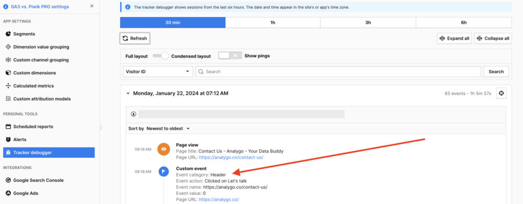Open the Visitor ID dropdown
The height and width of the screenshot is (204, 523).
tap(157, 72)
